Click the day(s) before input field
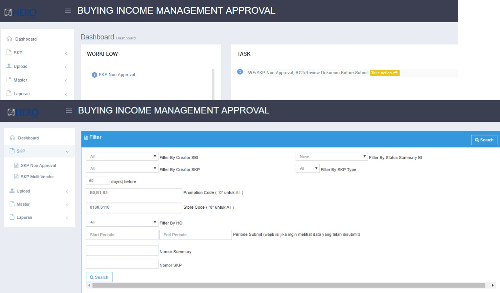This screenshot has width=500, height=293. pos(98,181)
